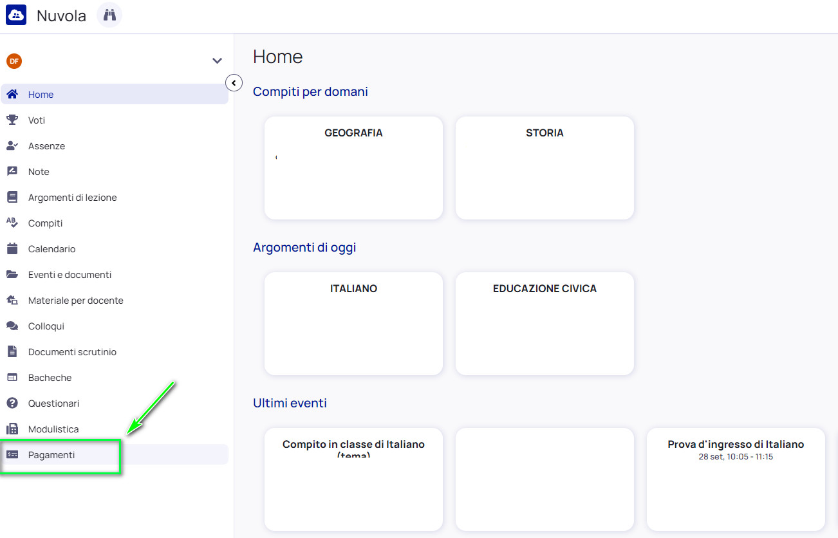This screenshot has height=538, width=838.
Task: Open the GEOGRAFIA homework card
Action: tap(353, 168)
